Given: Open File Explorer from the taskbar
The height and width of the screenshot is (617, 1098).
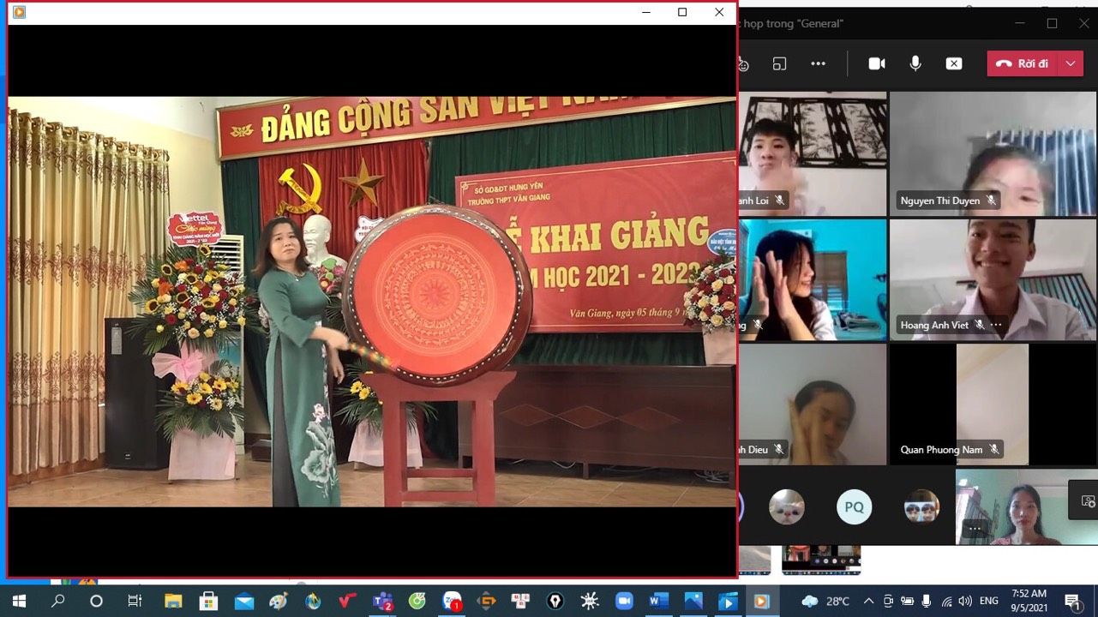Looking at the screenshot, I should click(173, 601).
